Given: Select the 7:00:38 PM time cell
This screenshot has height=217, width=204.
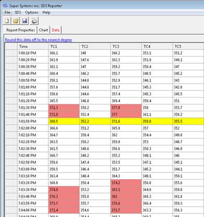Looking at the screenshot, I should 33,66.
